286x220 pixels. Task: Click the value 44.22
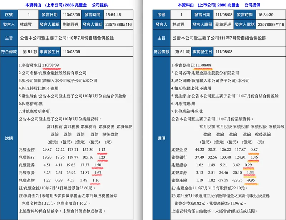[x=199, y=149]
